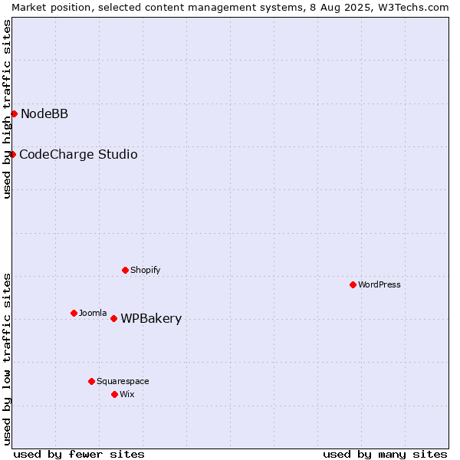
Task: Click the Shopify red data point
Action: [125, 270]
